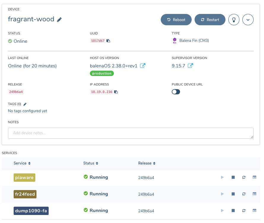The image size is (264, 223).
Task: Click the Reboot button
Action: click(x=176, y=20)
